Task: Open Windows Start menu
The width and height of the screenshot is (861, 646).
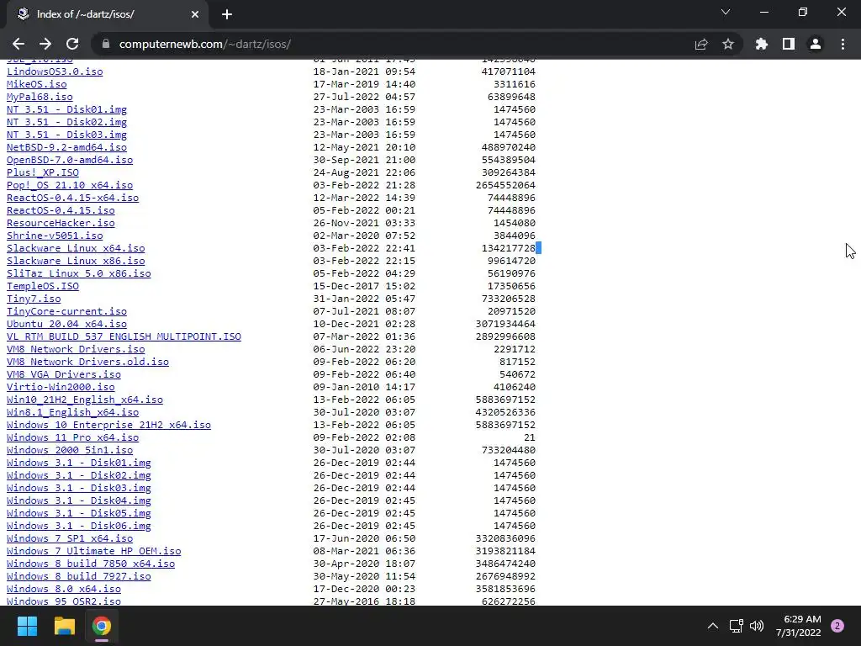Action: tap(27, 626)
